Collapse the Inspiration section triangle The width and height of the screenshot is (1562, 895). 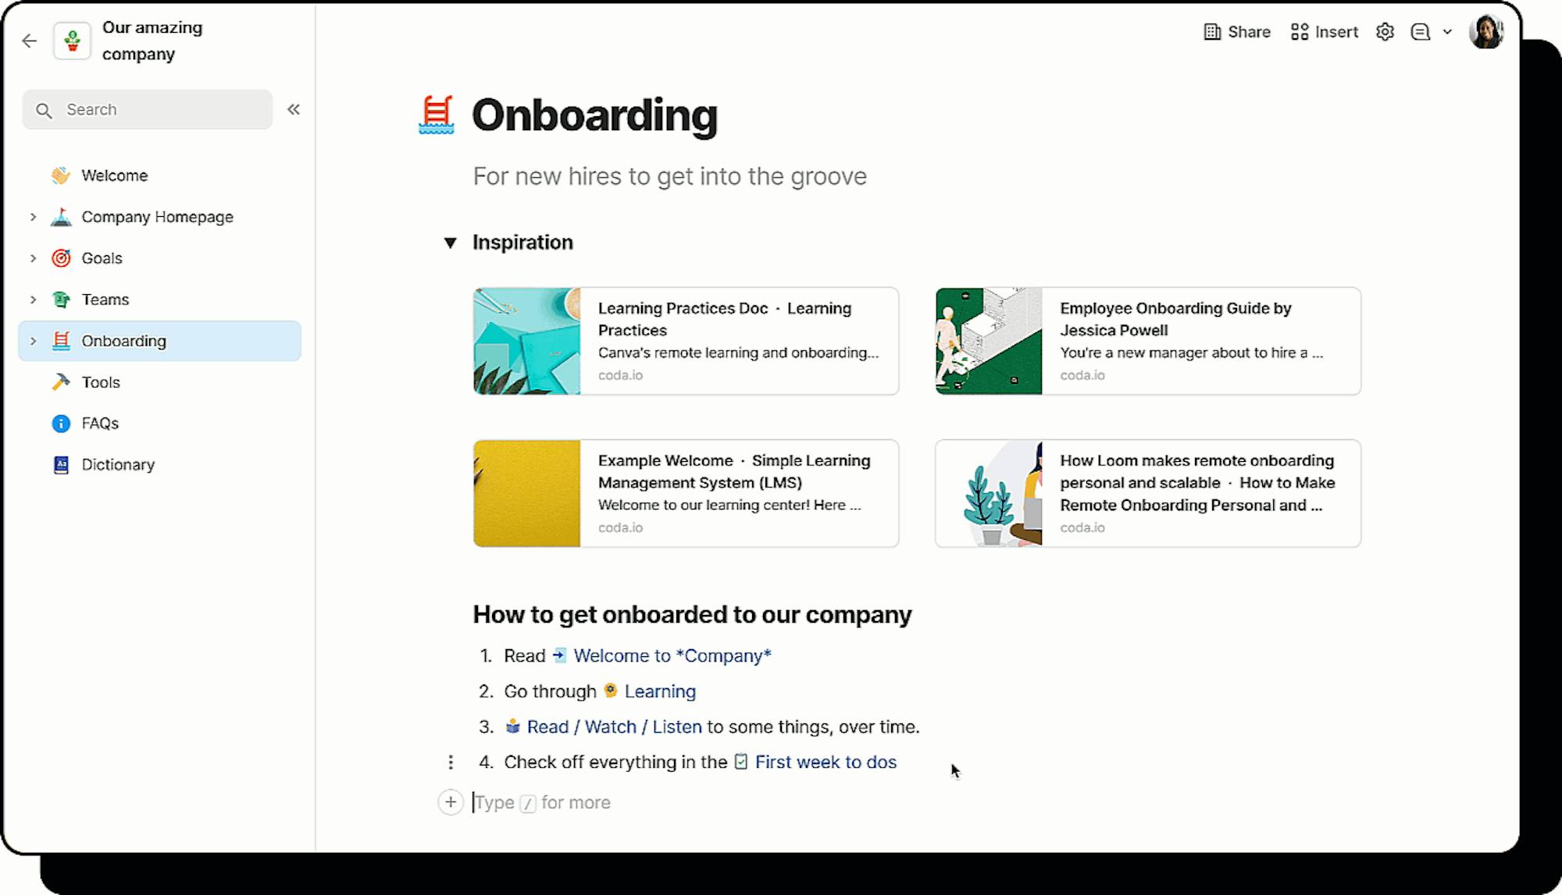[x=450, y=243]
